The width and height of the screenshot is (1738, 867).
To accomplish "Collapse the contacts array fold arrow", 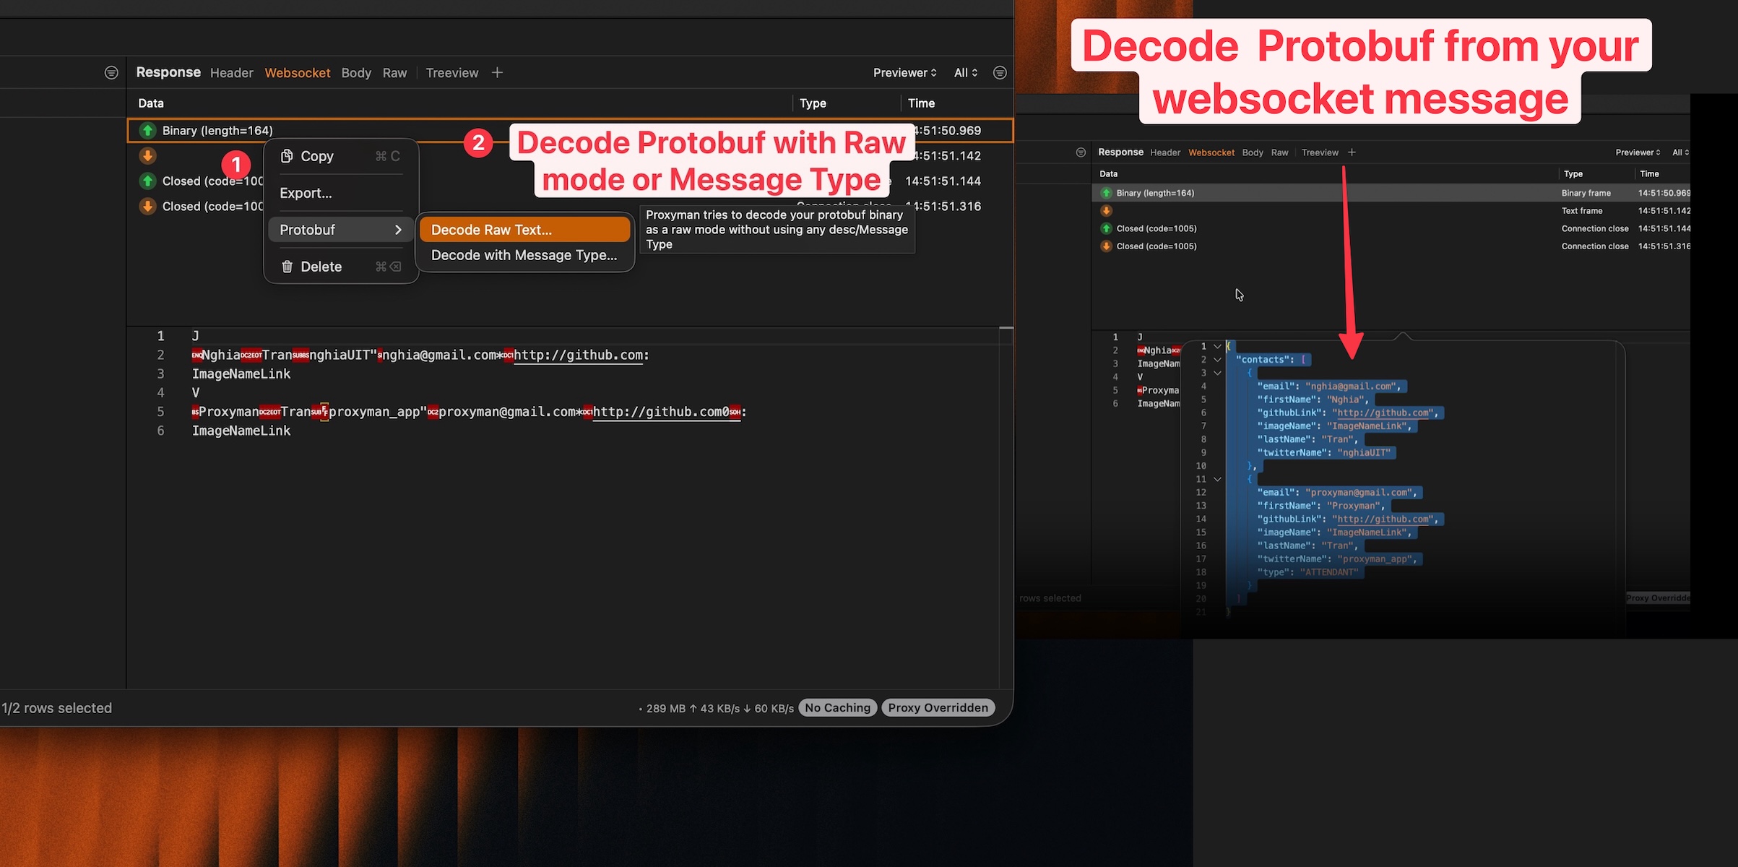I will pos(1217,360).
